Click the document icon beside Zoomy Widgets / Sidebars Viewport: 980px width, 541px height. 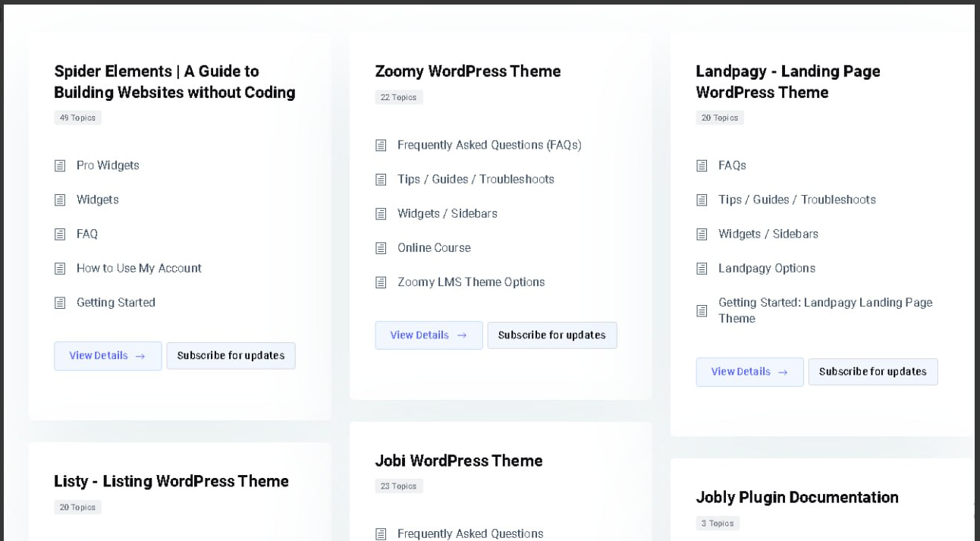click(381, 214)
